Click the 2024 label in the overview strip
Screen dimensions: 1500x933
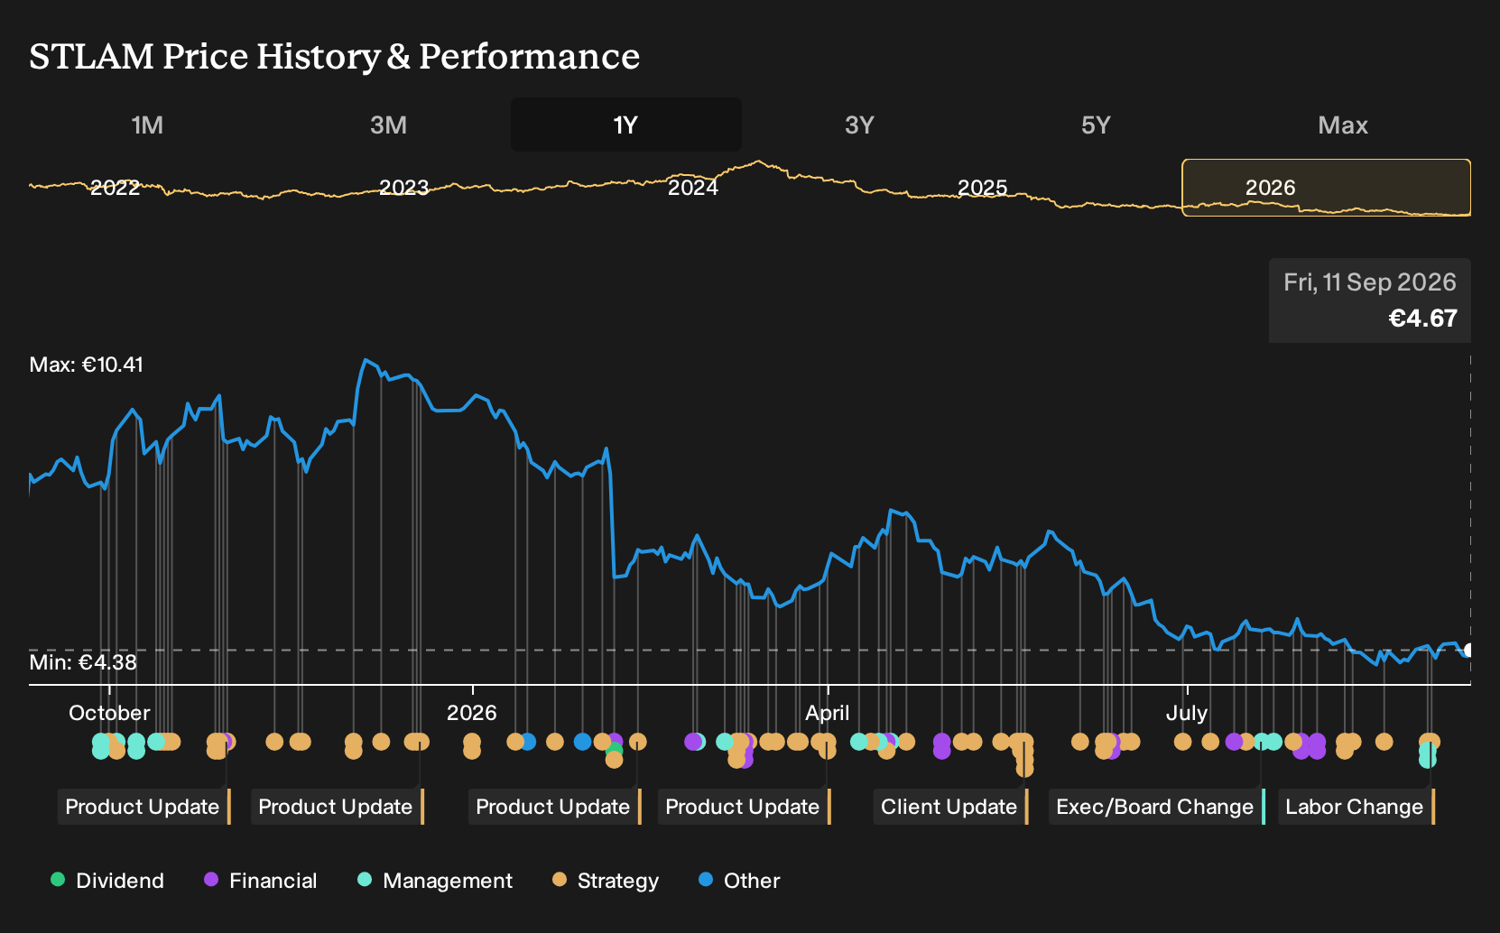tap(693, 188)
